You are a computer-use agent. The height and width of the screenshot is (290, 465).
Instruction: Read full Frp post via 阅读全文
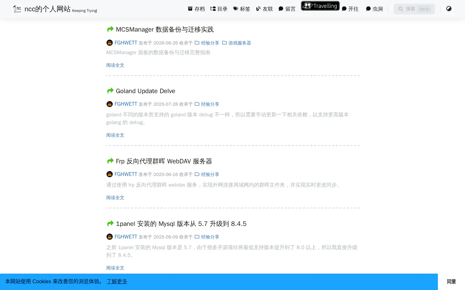click(115, 198)
